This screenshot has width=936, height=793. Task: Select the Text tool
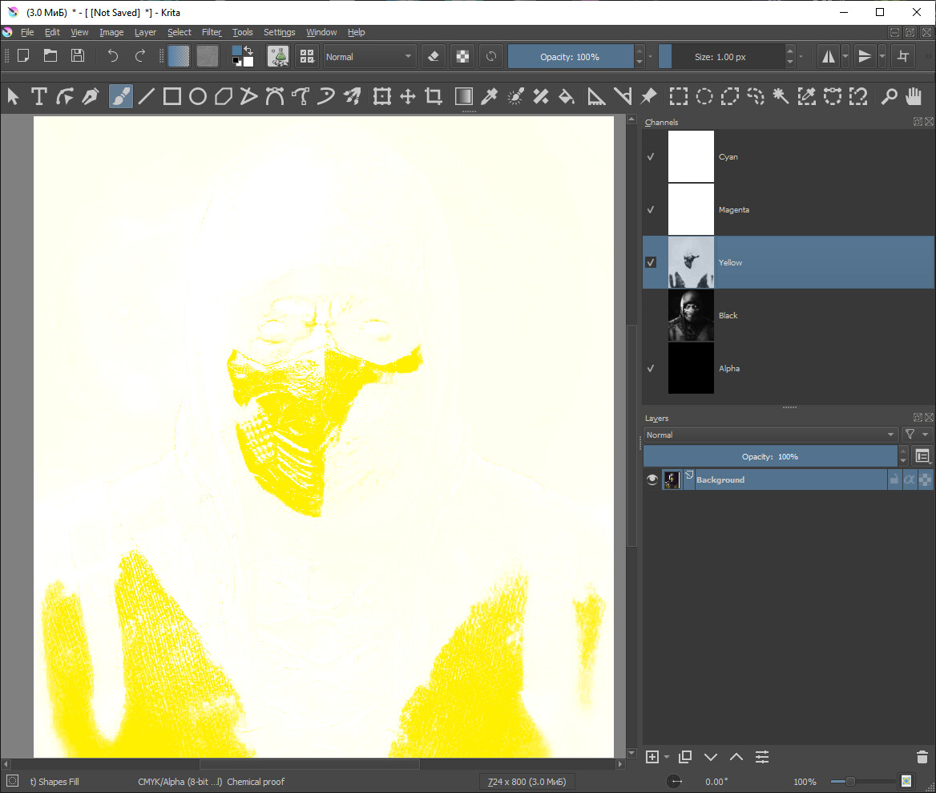38,97
